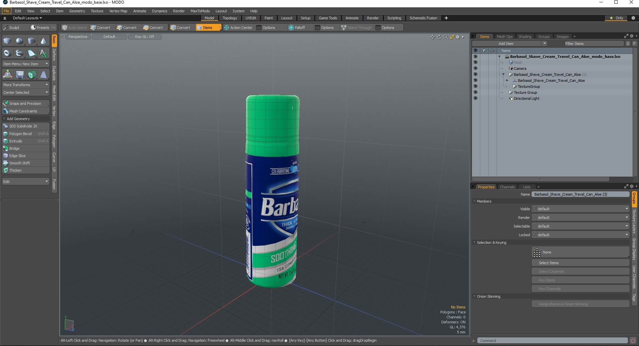Click the Thicken tool
This screenshot has height=346, width=639.
pos(26,170)
